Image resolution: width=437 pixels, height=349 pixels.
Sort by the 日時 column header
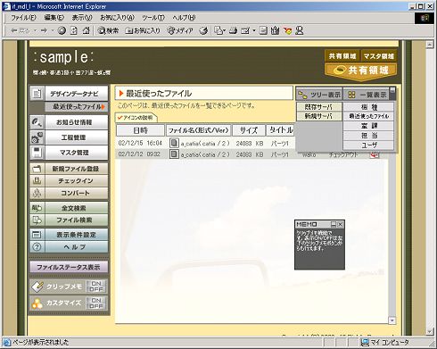point(140,130)
